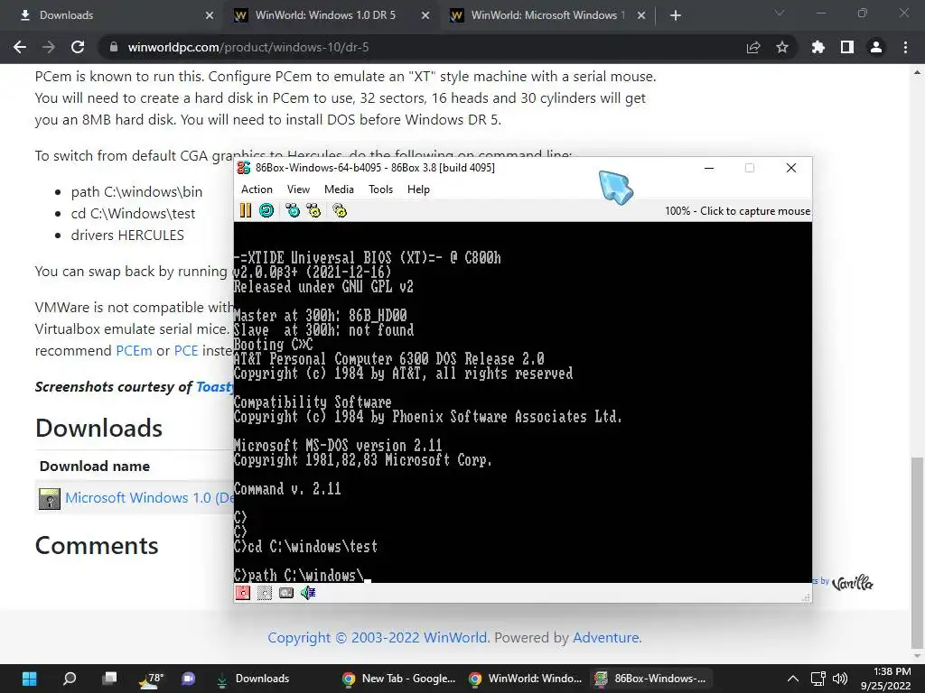Open Chrome profile avatar

click(876, 47)
